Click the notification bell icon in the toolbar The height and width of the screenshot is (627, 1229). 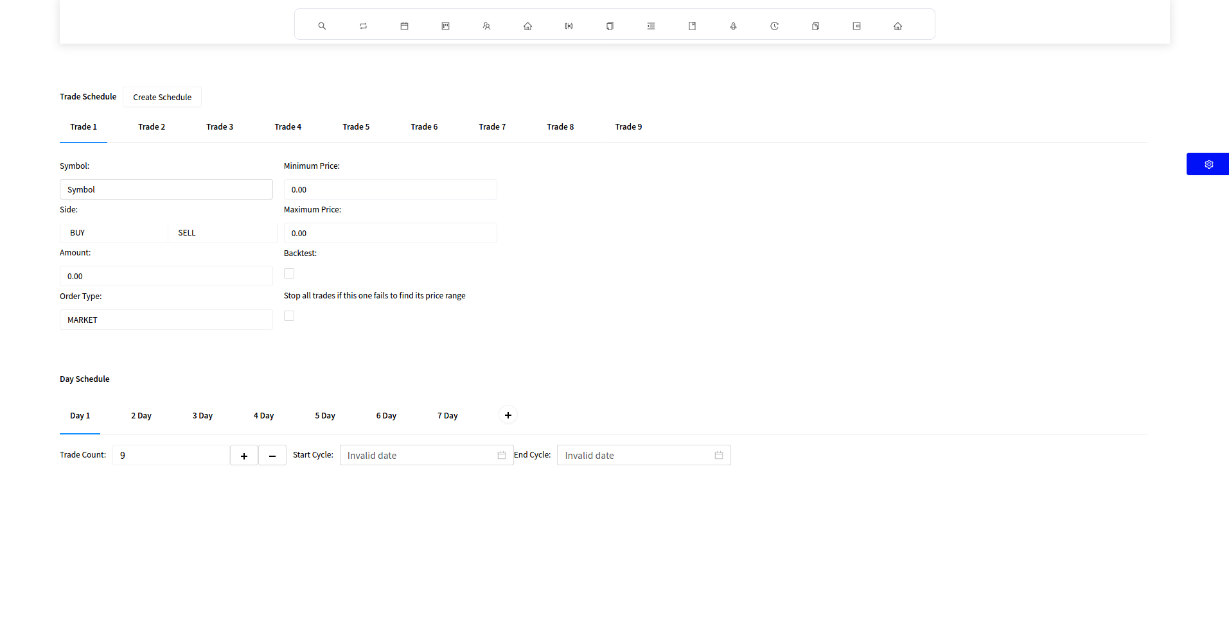coord(733,26)
